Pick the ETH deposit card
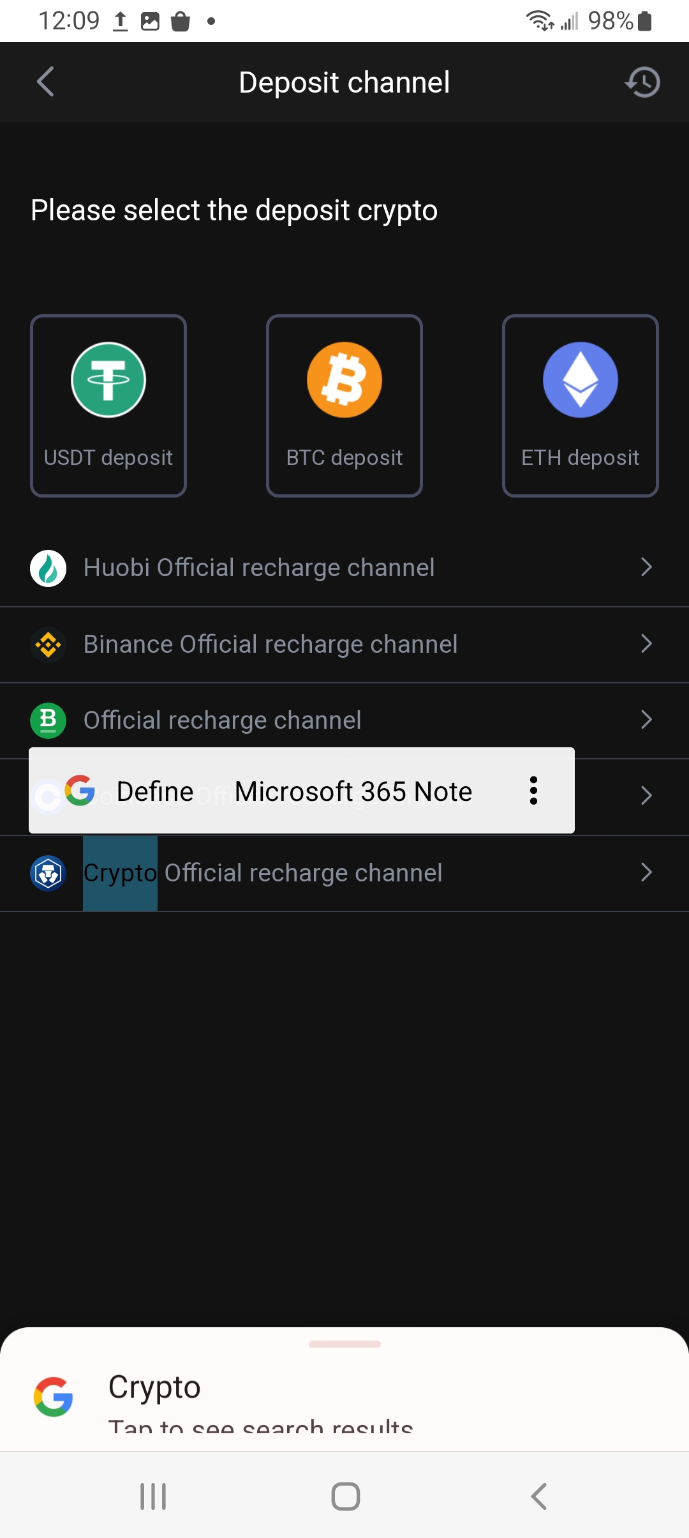Viewport: 689px width, 1538px height. (x=581, y=406)
